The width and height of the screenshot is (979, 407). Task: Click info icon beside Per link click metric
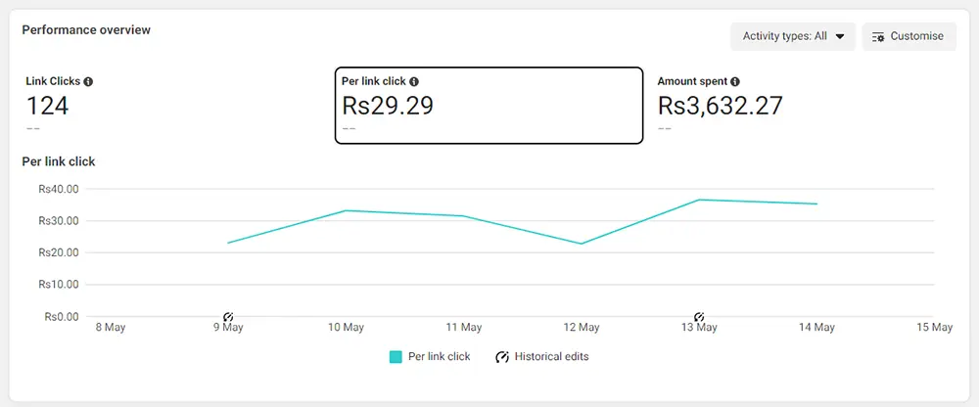click(414, 82)
